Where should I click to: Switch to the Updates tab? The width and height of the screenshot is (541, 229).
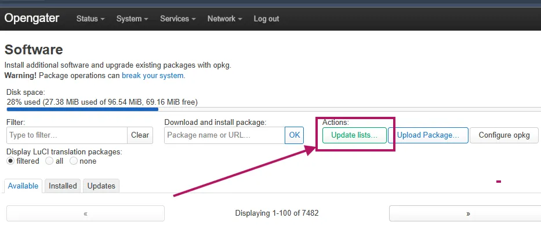coord(101,186)
